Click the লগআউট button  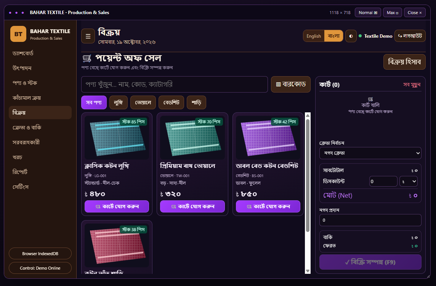[410, 36]
